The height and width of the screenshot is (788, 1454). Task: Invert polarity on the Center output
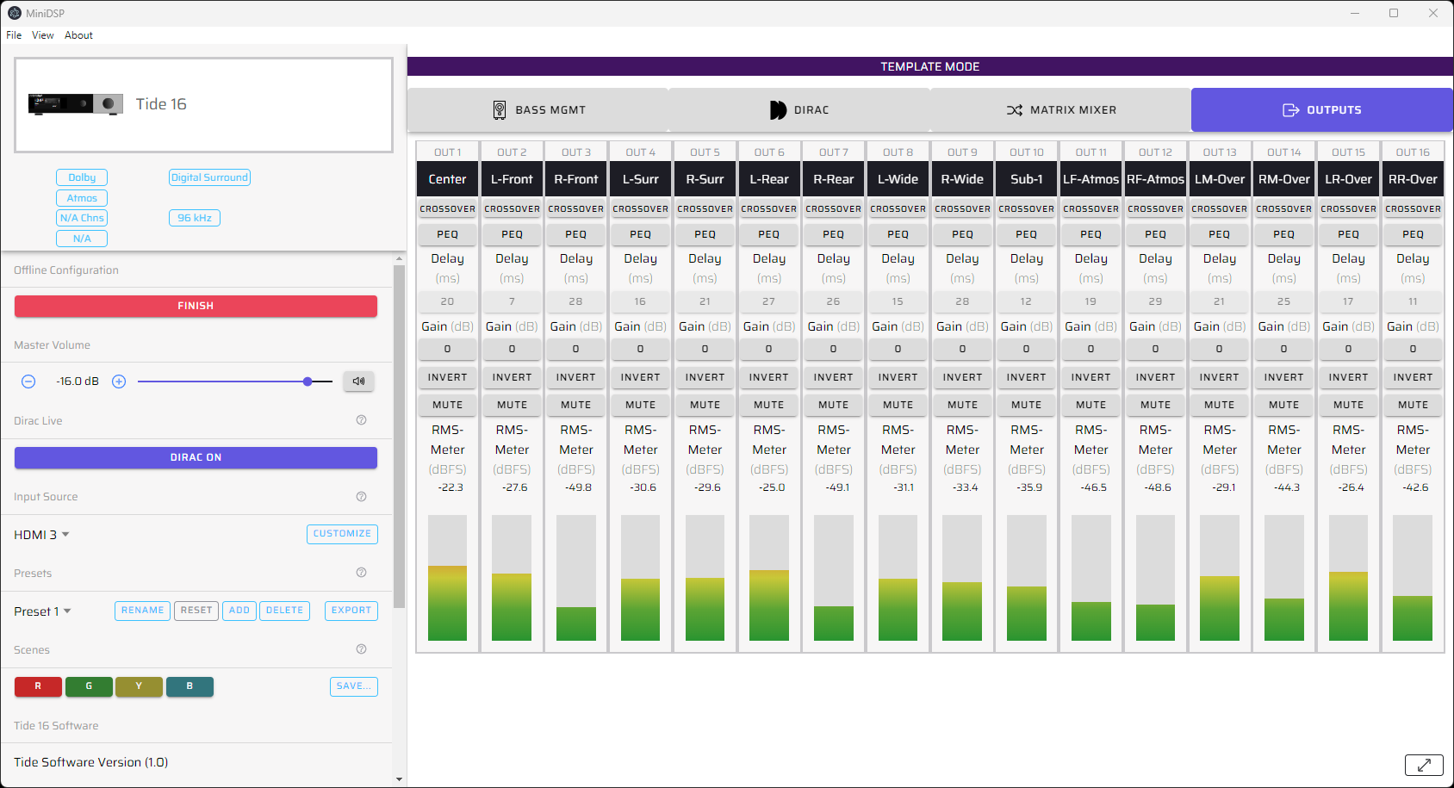coord(447,377)
